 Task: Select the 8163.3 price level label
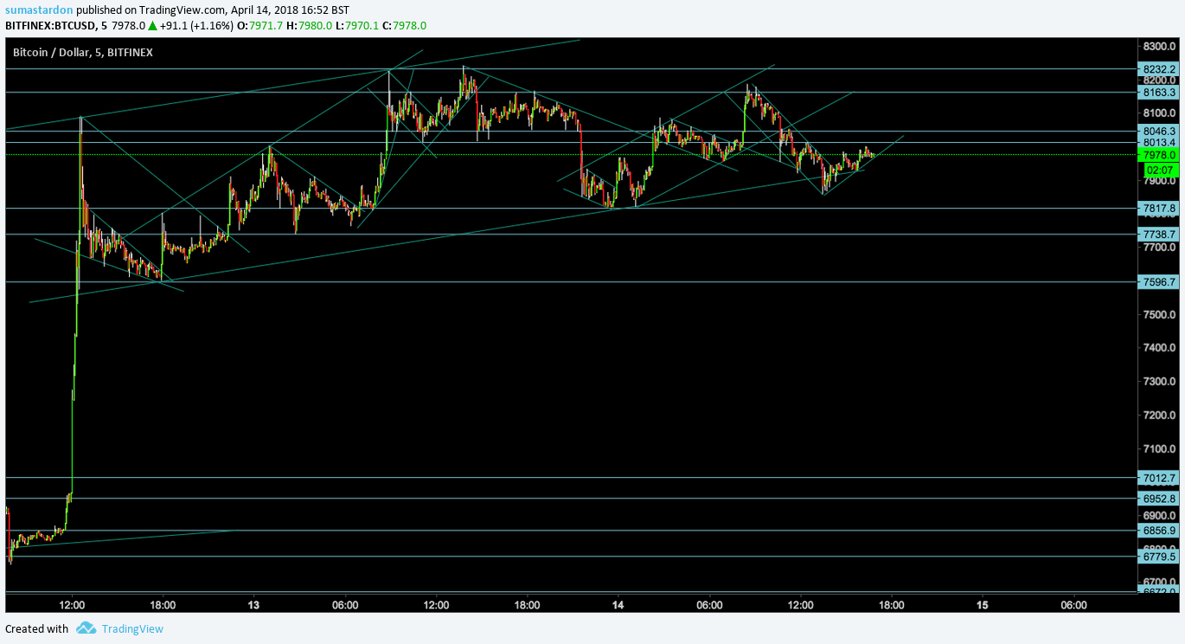click(1159, 92)
